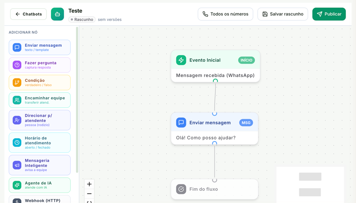Viewport: 356px width, 203px height.
Task: Add an Agente de IA node
Action: pos(40,185)
